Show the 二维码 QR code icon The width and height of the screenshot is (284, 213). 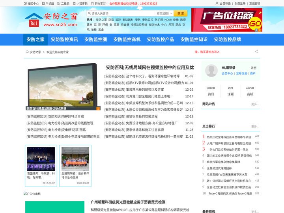pos(59,4)
